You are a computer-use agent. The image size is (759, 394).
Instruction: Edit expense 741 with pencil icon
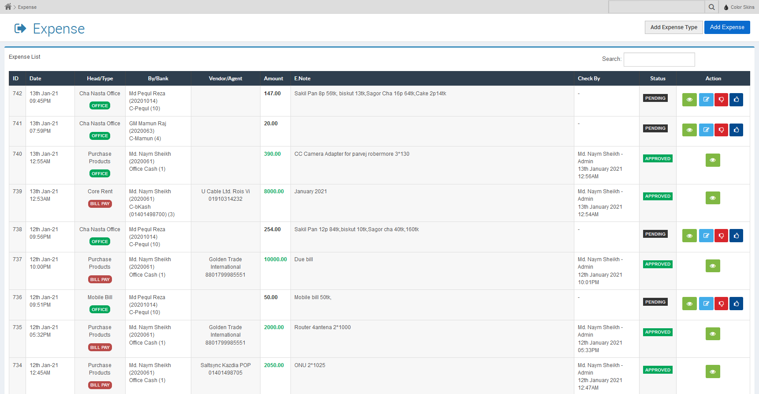pos(706,130)
